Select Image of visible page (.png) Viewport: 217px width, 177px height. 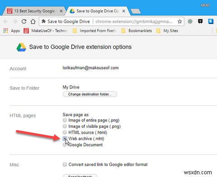(x=65, y=126)
